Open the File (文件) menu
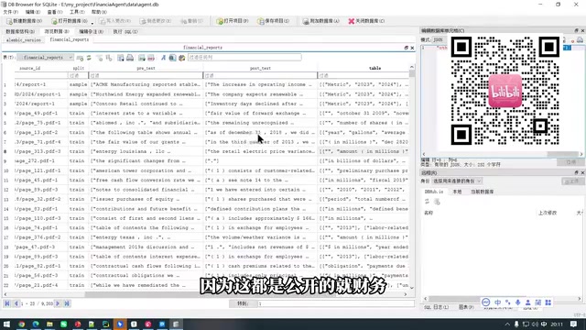This screenshot has width=586, height=330. pyautogui.click(x=10, y=12)
